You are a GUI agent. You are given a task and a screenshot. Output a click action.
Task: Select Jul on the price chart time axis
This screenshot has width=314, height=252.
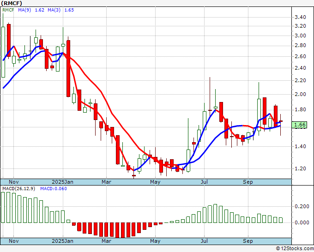coord(204,182)
